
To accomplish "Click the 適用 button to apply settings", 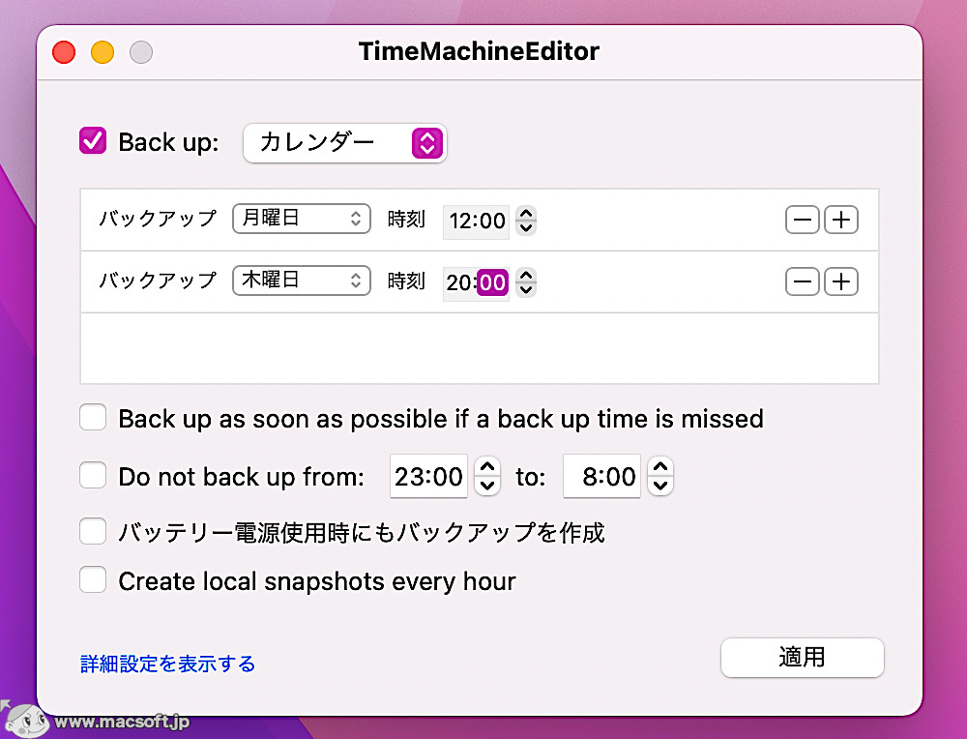I will 802,657.
